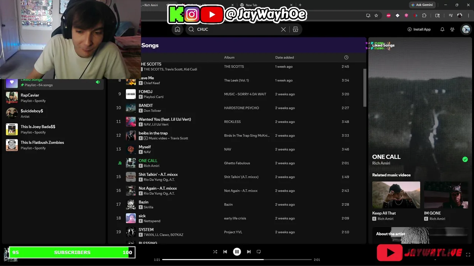Sort by Date added column header

point(284,57)
